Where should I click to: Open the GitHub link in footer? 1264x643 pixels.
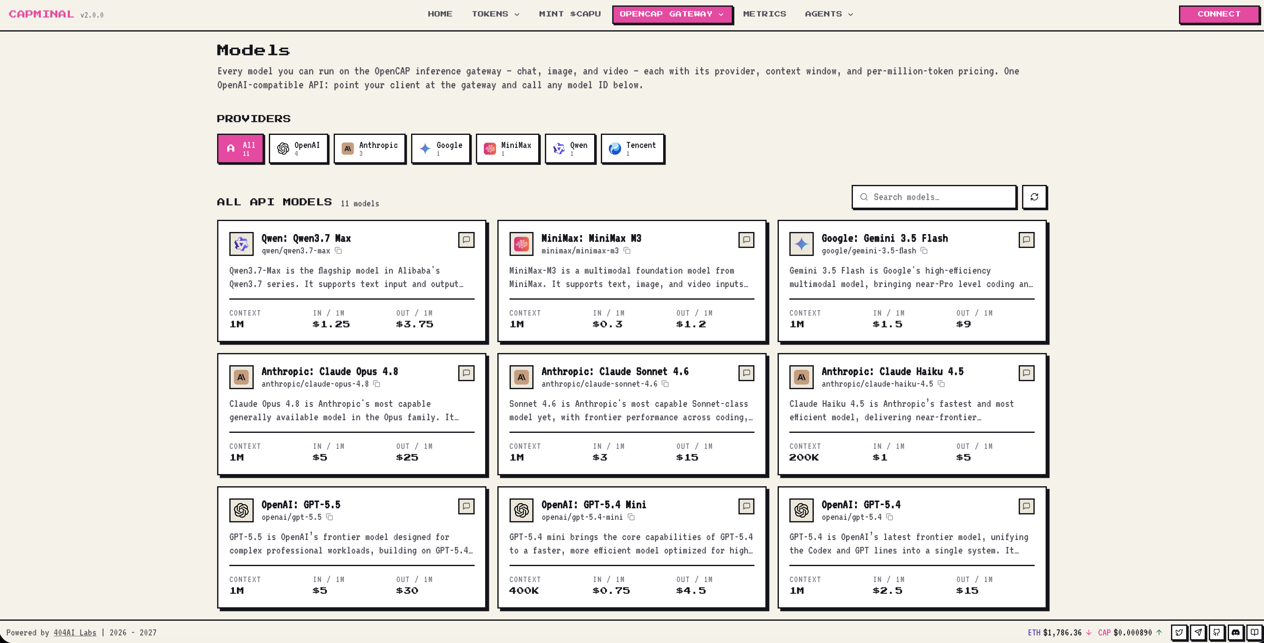[1216, 632]
